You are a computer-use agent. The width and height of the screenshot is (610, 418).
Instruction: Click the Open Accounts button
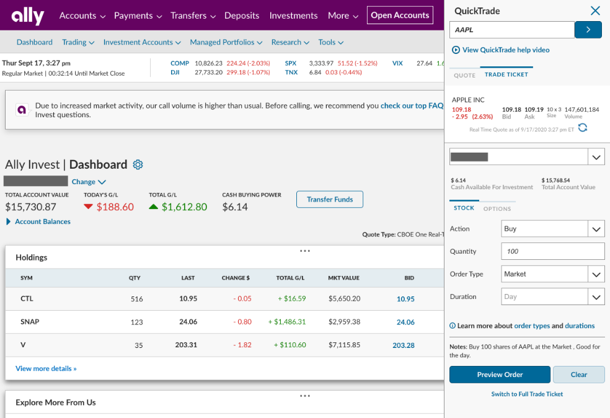click(400, 15)
